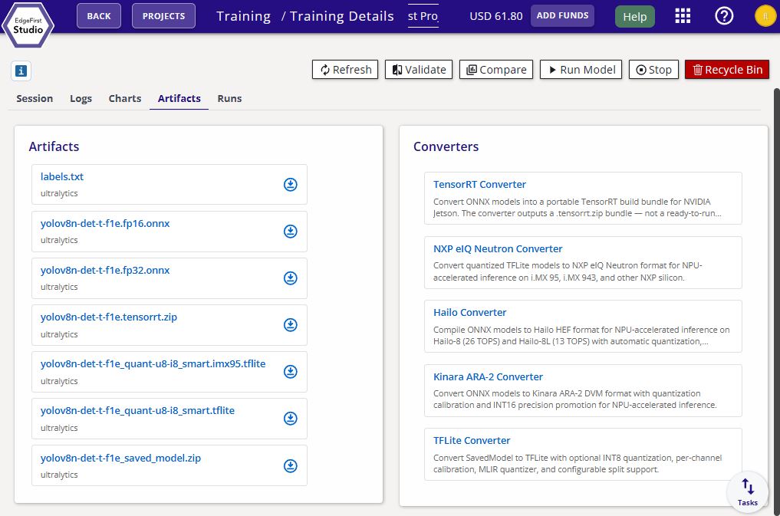Download the imx95.tflite artifact
780x516 pixels.
tap(291, 372)
